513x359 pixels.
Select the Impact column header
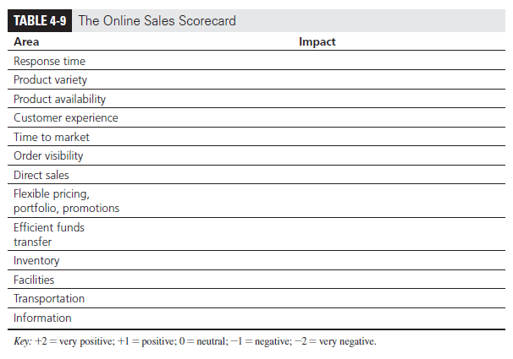click(x=317, y=41)
